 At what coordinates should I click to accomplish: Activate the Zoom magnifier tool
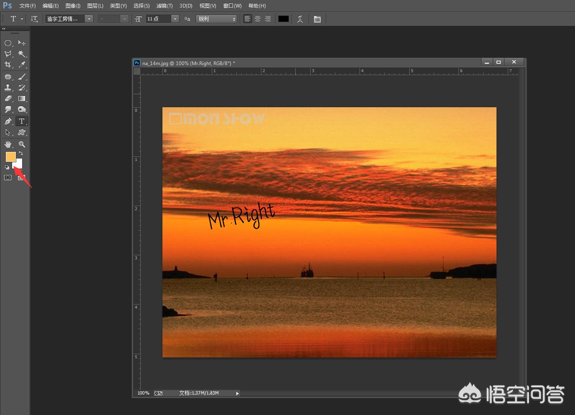[22, 144]
